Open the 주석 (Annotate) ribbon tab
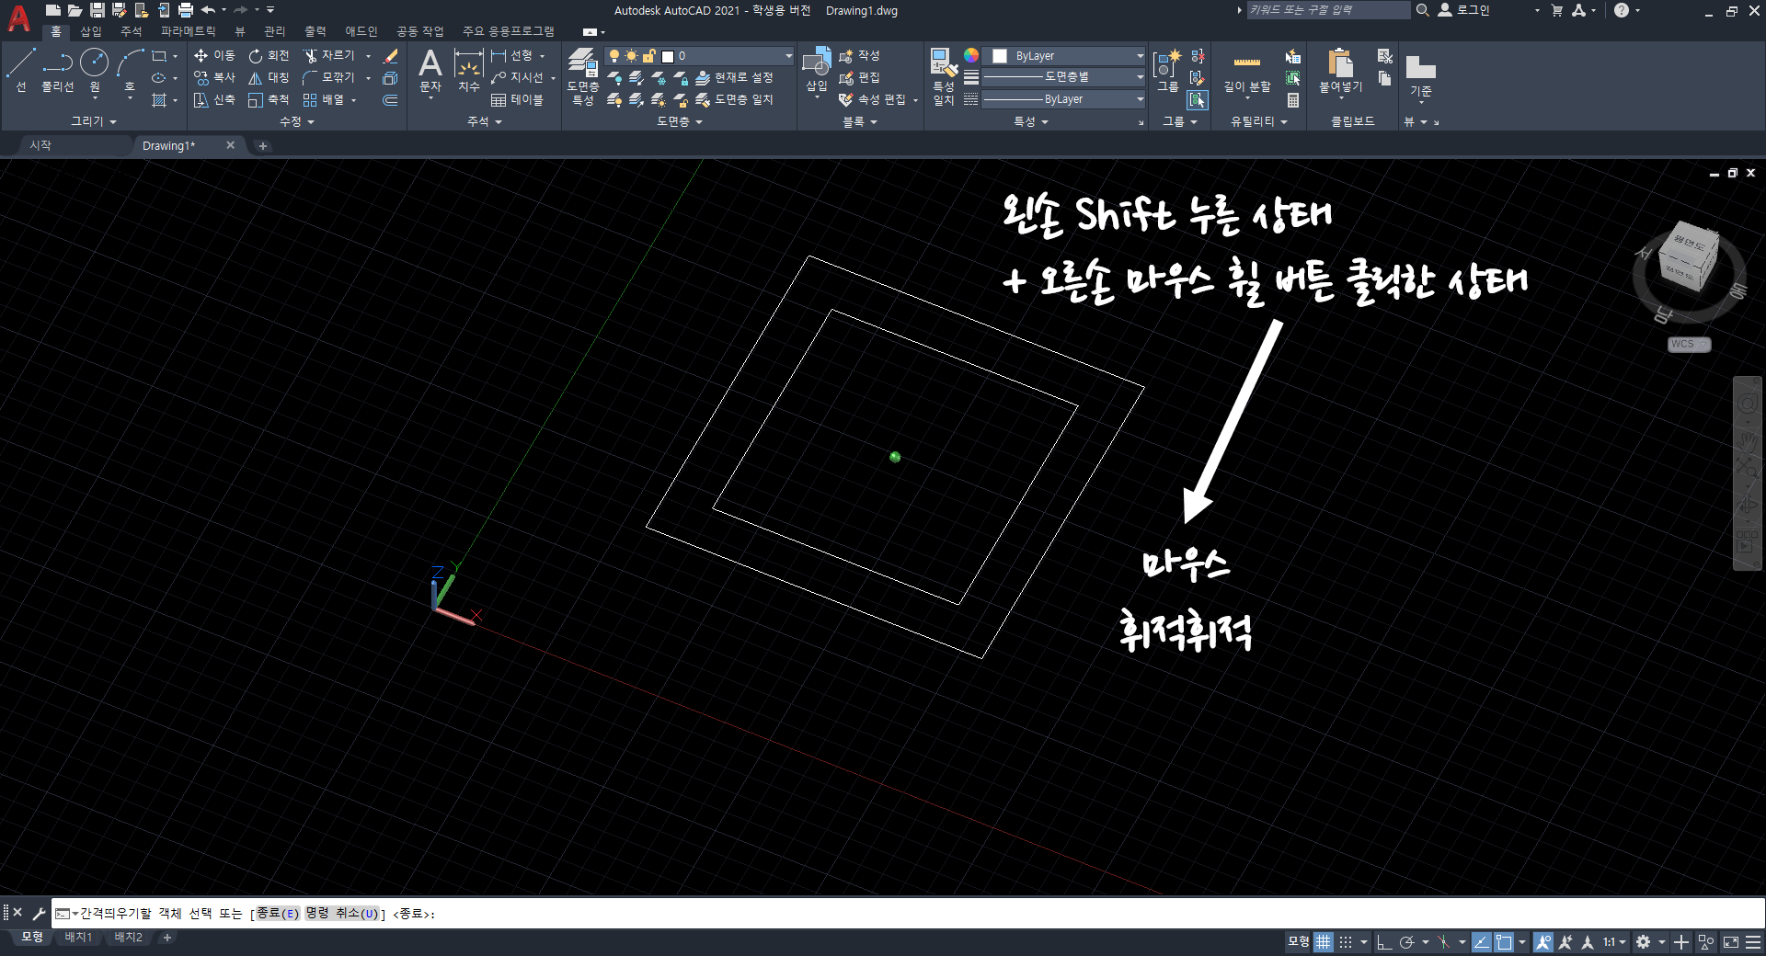 [132, 31]
